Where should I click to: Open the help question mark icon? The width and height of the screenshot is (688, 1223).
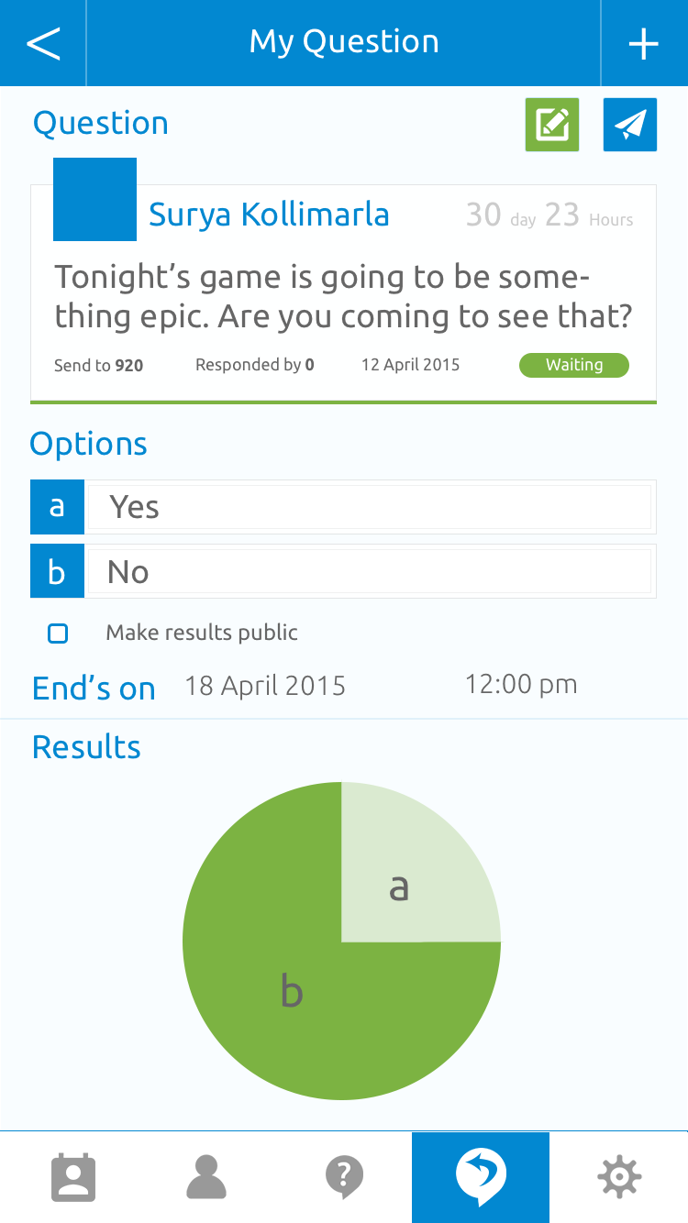click(x=344, y=1177)
